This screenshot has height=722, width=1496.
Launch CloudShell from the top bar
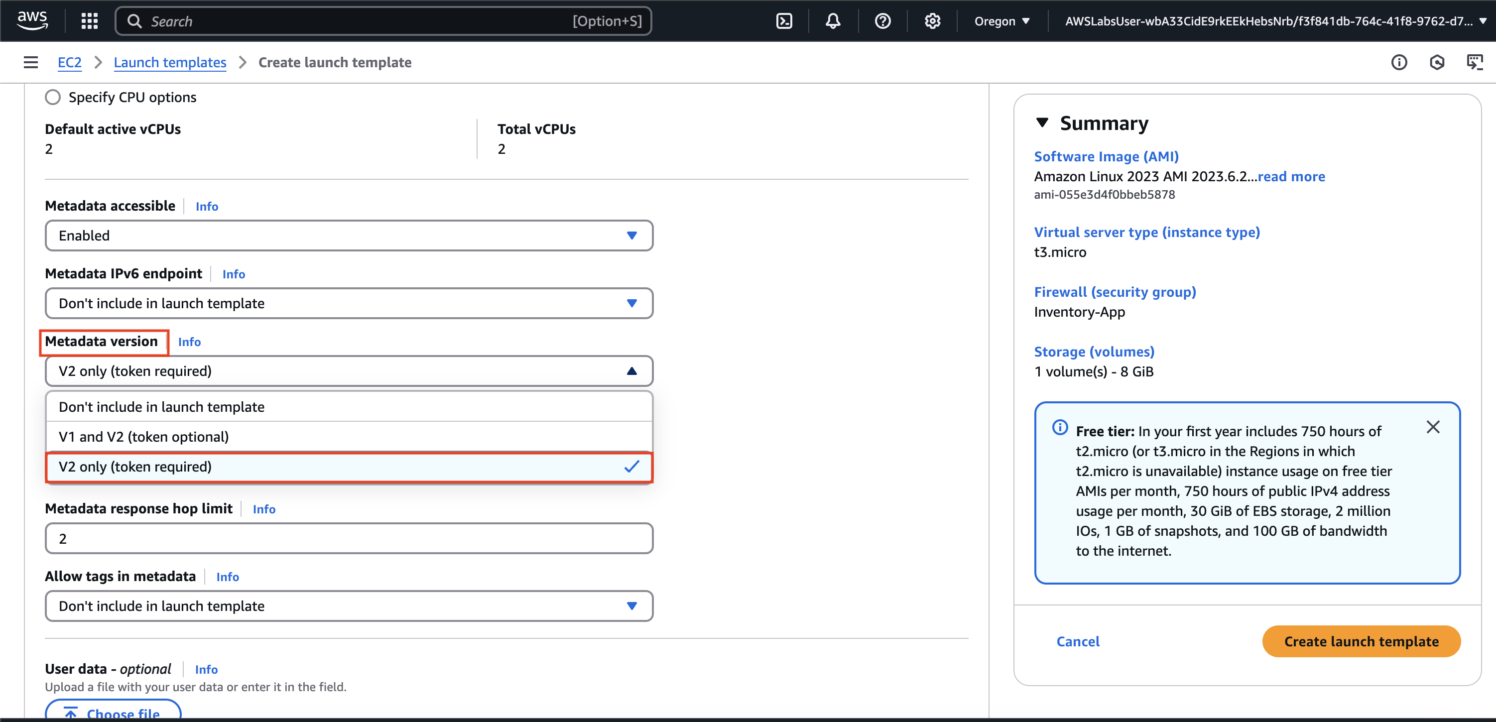(x=784, y=21)
